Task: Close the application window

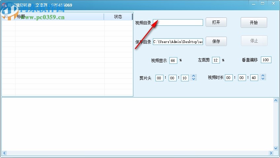Action: 273,3
